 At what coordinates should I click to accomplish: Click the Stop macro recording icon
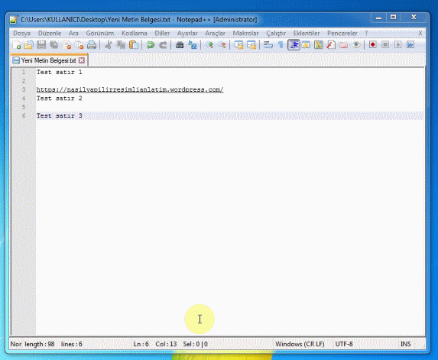[385, 44]
